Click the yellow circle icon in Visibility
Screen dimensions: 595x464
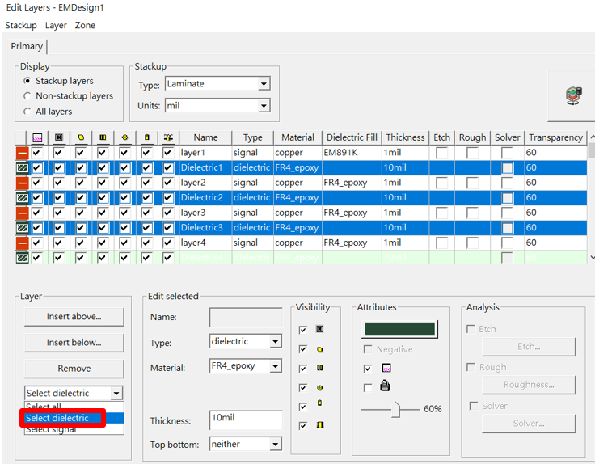tap(320, 388)
